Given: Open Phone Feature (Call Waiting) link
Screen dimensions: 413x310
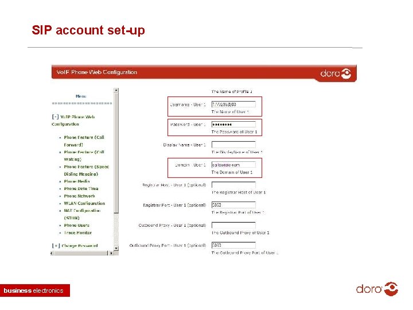Looking at the screenshot, I should 84,156.
